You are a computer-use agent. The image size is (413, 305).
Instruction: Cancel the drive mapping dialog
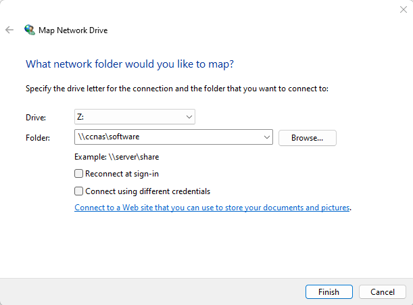click(382, 292)
